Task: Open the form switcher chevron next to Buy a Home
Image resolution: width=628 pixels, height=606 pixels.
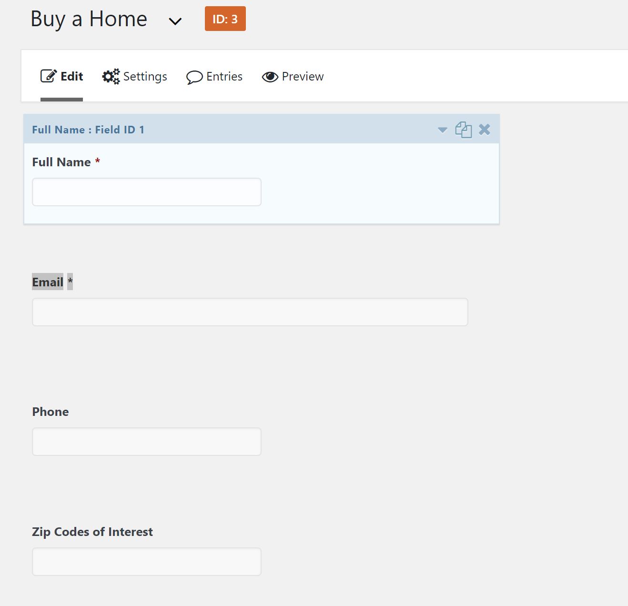Action: click(175, 21)
